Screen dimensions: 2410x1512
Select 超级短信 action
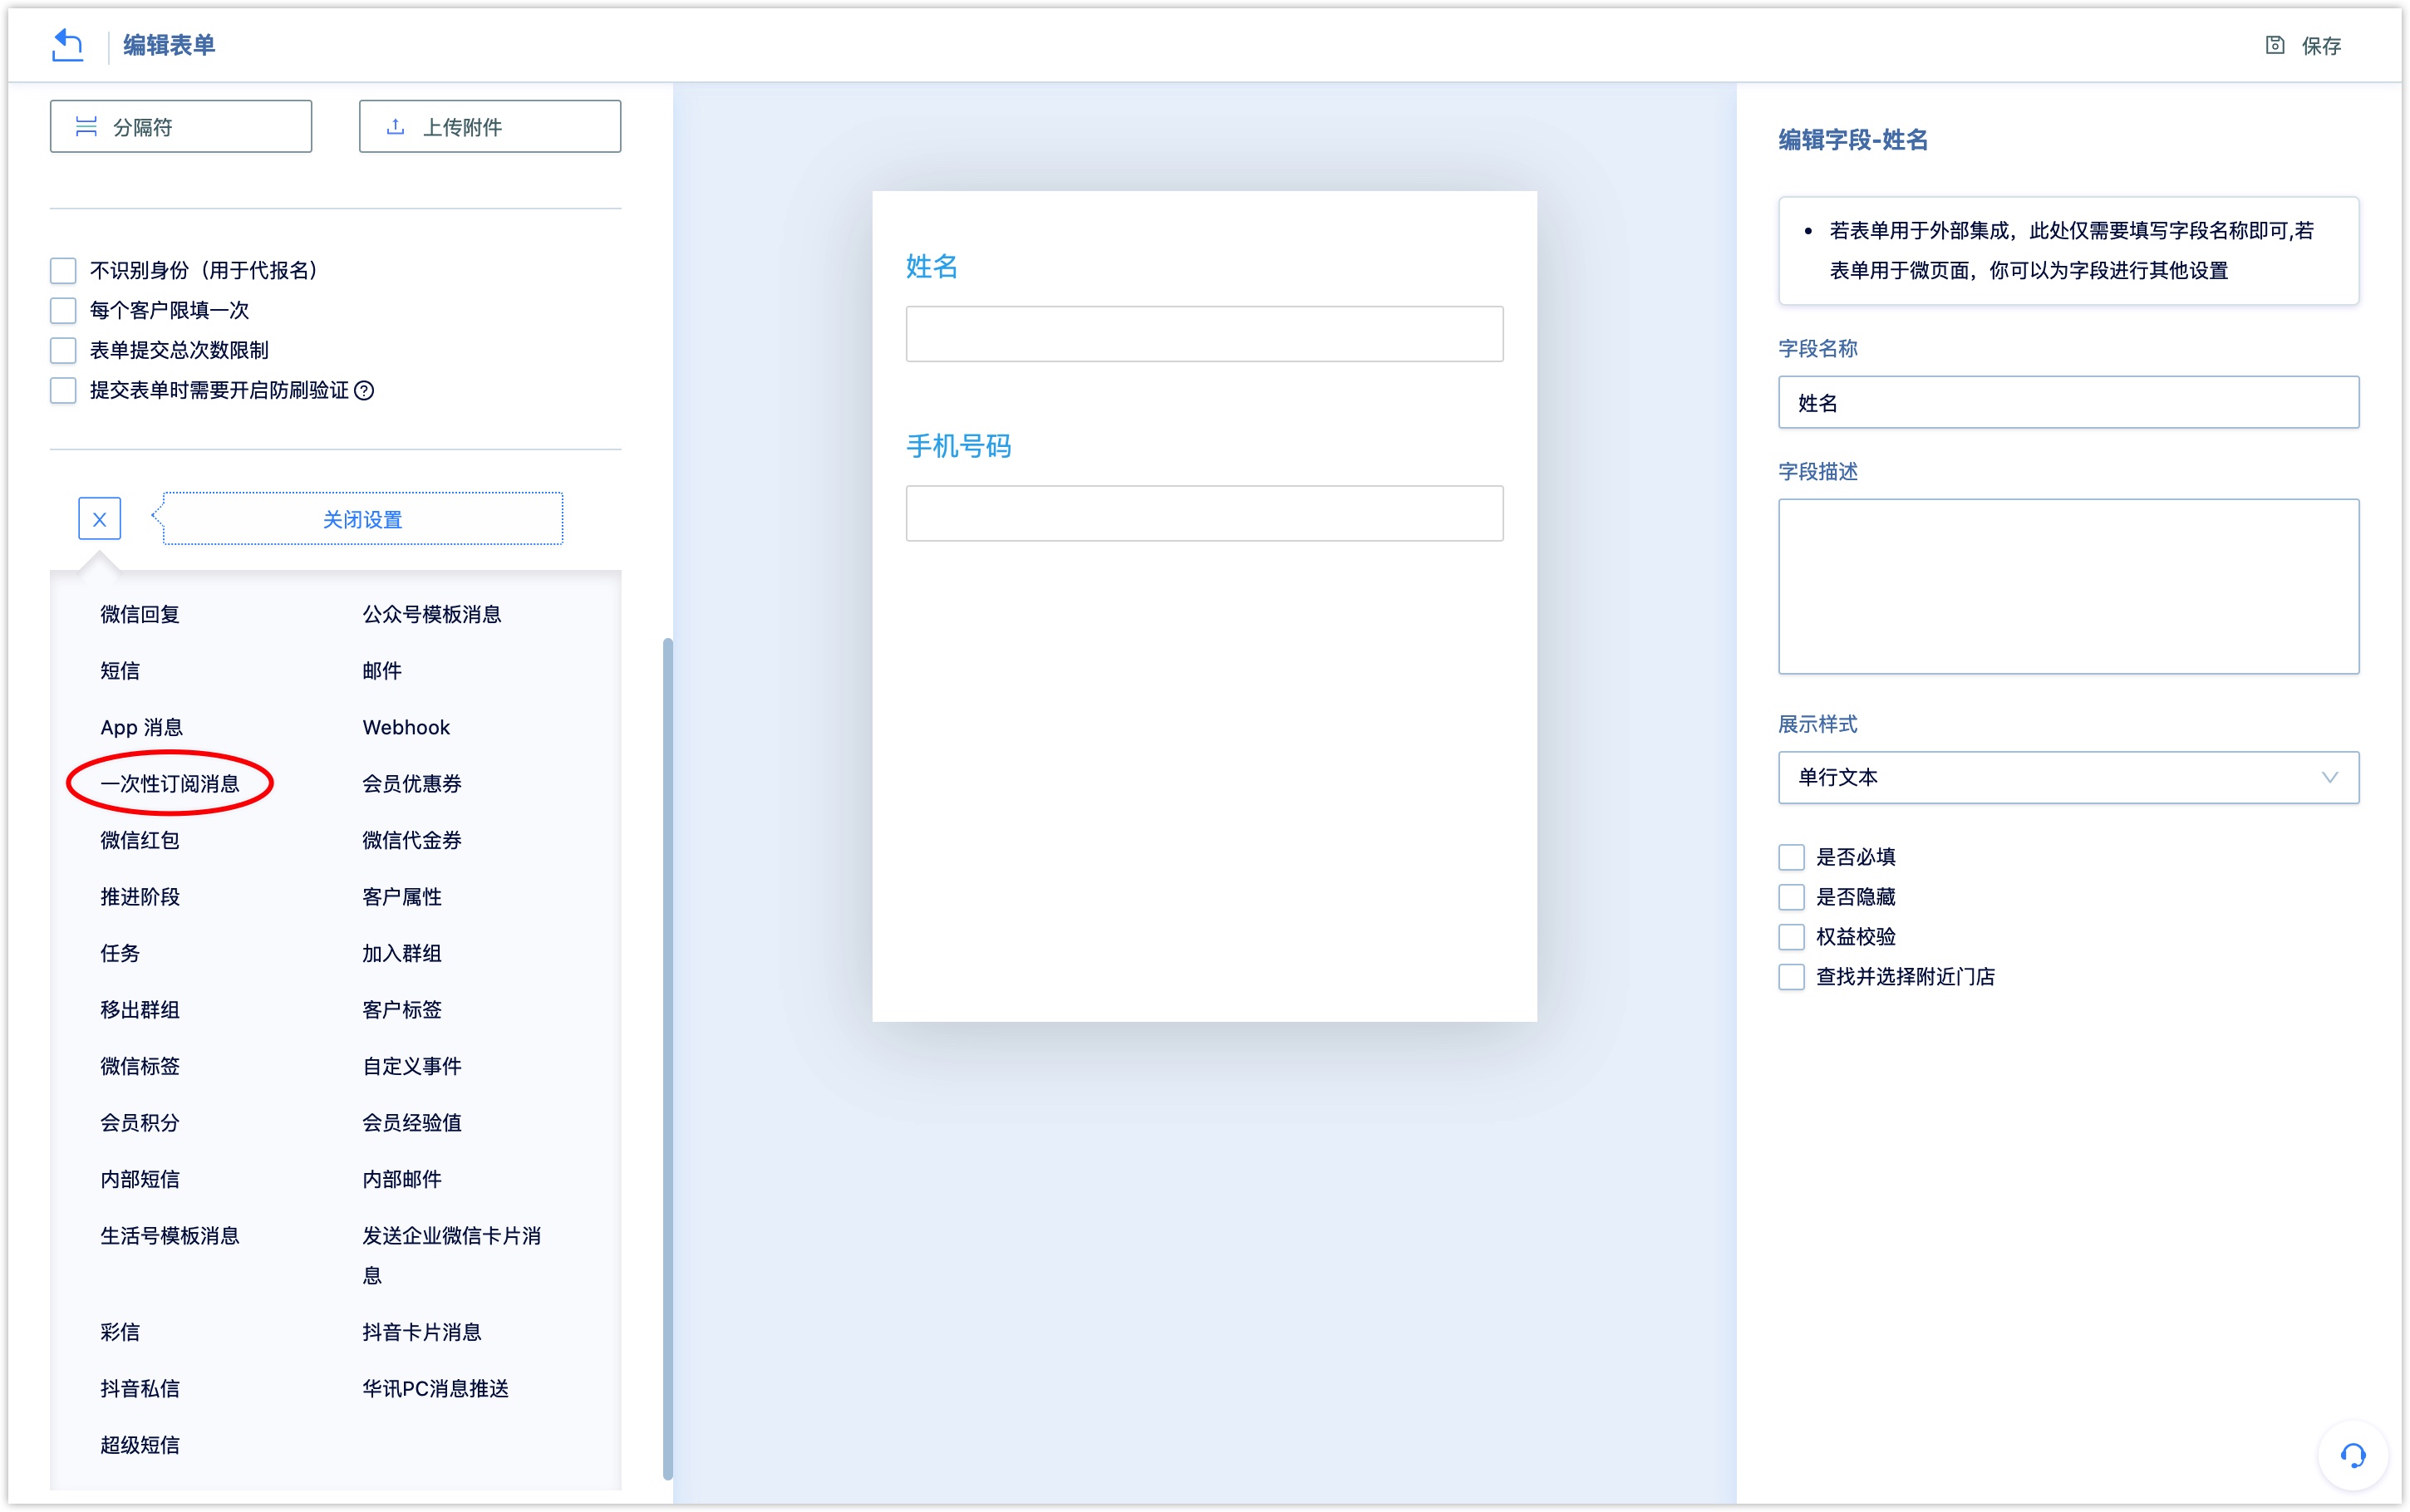140,1445
